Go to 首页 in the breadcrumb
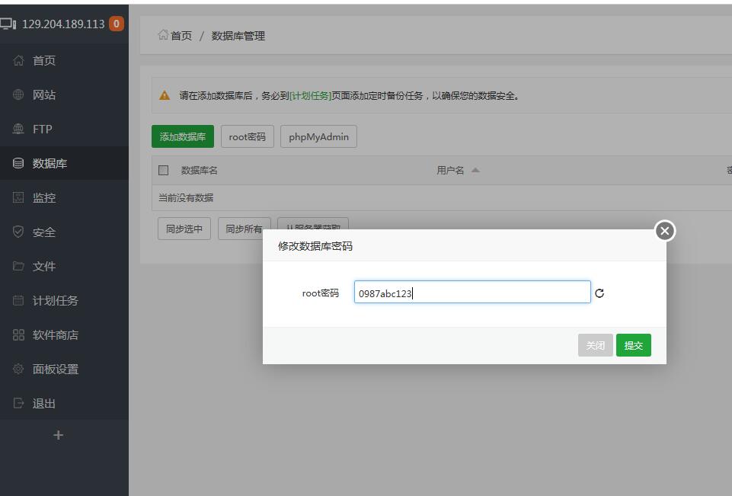Viewport: 732px width, 496px height. pyautogui.click(x=181, y=36)
